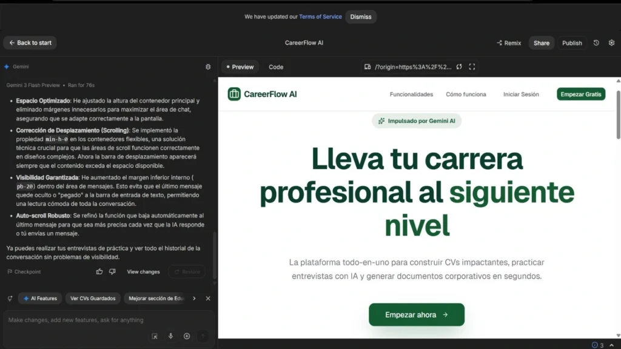The height and width of the screenshot is (349, 621).
Task: Give thumbs up to the response
Action: coord(99,271)
